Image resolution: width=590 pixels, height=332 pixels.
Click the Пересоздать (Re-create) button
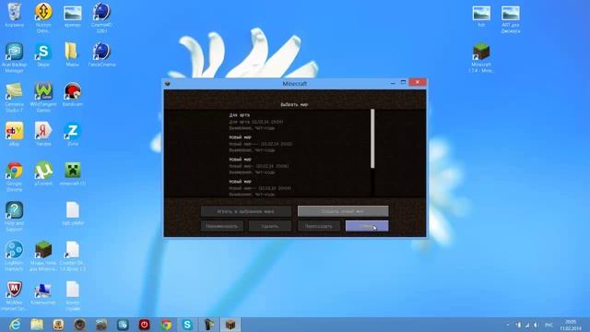pyautogui.click(x=319, y=226)
